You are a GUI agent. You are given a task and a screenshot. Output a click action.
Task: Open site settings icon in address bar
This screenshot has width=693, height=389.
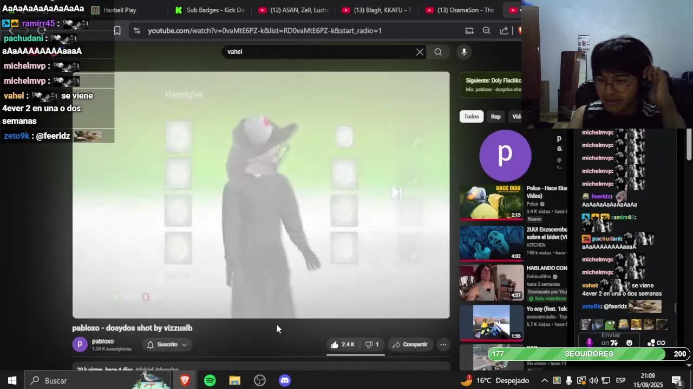click(136, 31)
